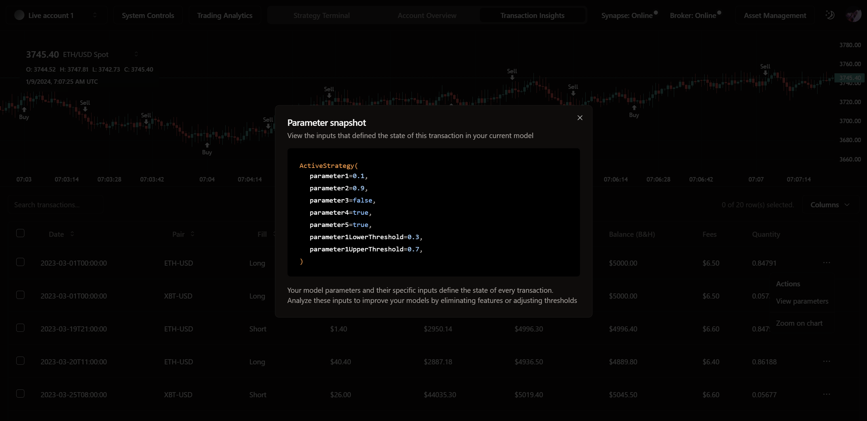Screen dimensions: 867x421
Task: Click the Quantity column header
Action: (x=766, y=234)
